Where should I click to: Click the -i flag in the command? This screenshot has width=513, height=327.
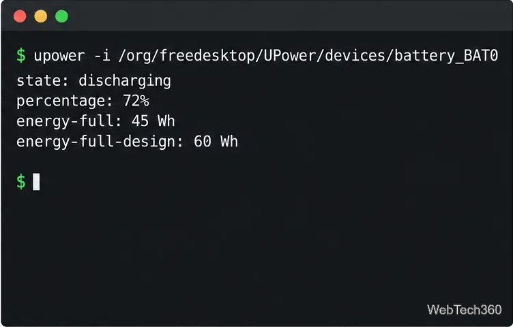[x=102, y=56]
